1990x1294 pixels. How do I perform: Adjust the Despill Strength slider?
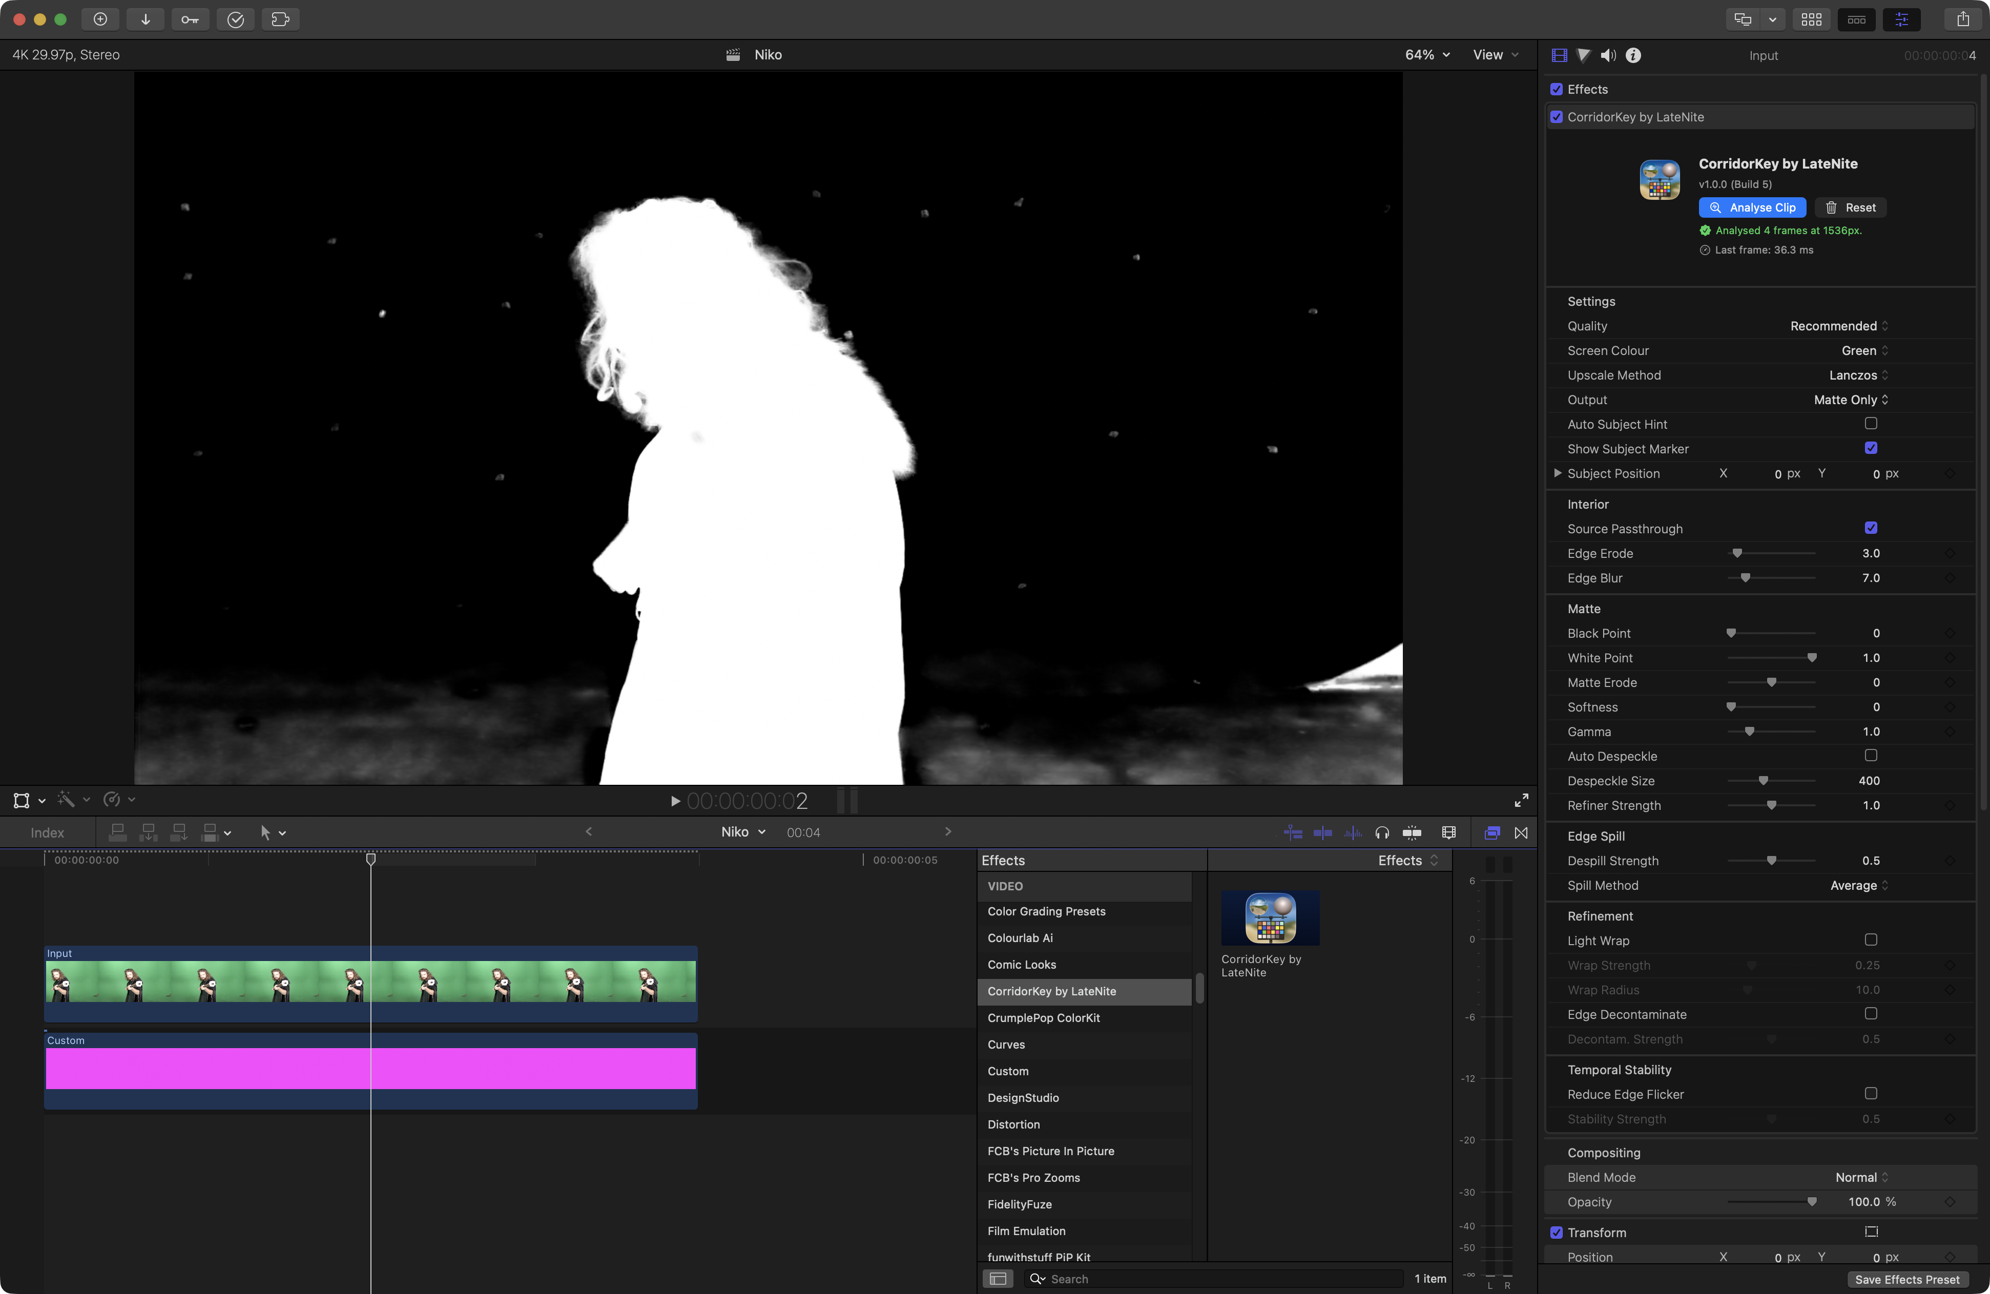coord(1771,860)
